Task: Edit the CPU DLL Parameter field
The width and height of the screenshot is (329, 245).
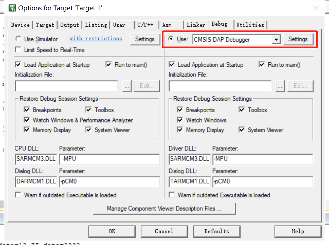Action: (110, 159)
